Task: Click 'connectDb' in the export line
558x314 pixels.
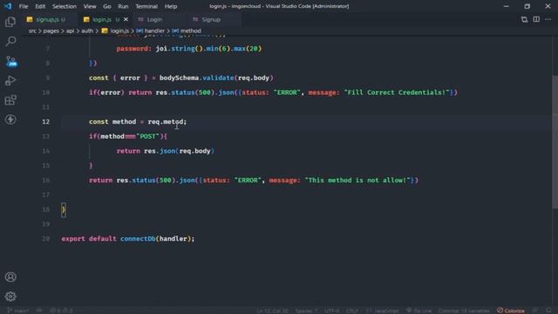Action: coord(138,238)
